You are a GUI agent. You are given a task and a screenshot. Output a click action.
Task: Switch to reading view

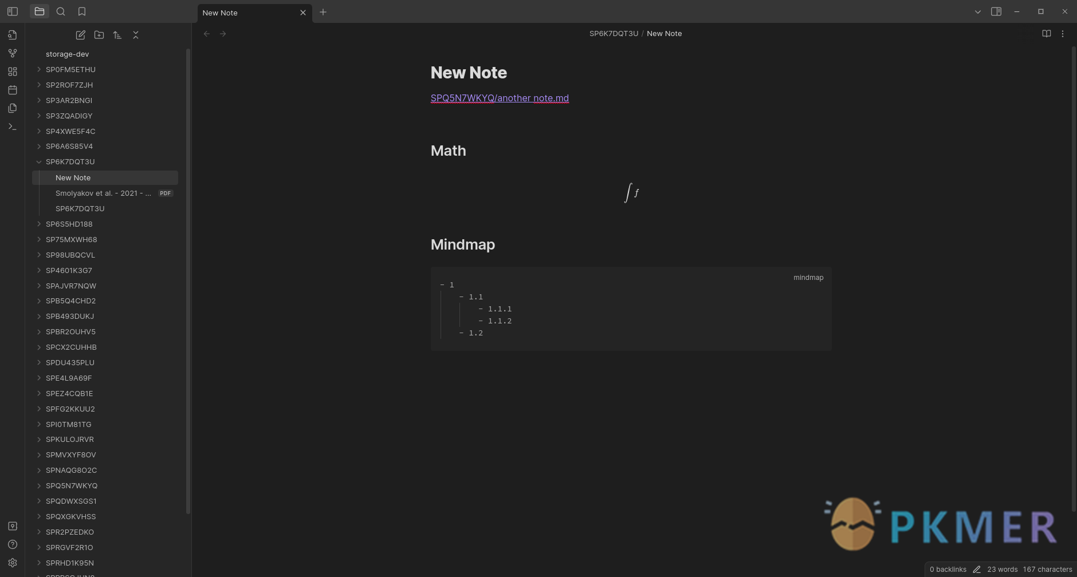1047,34
